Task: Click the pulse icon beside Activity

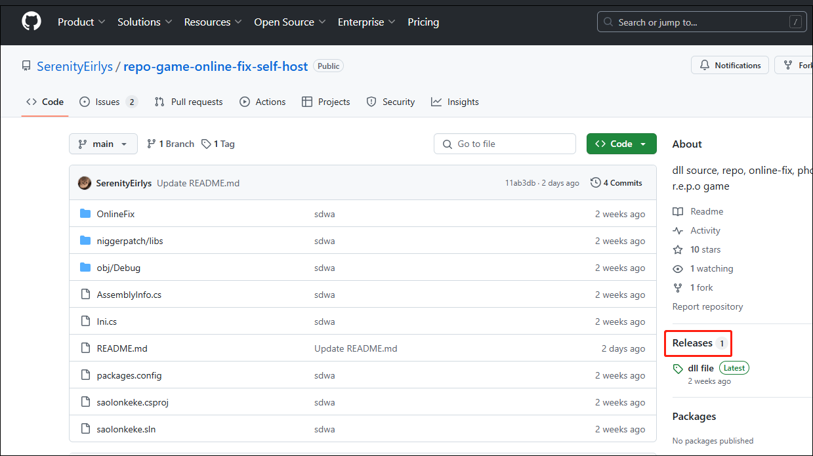Action: [x=678, y=230]
